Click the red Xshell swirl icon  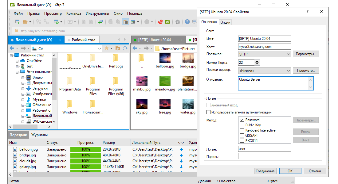[x=160, y=22]
